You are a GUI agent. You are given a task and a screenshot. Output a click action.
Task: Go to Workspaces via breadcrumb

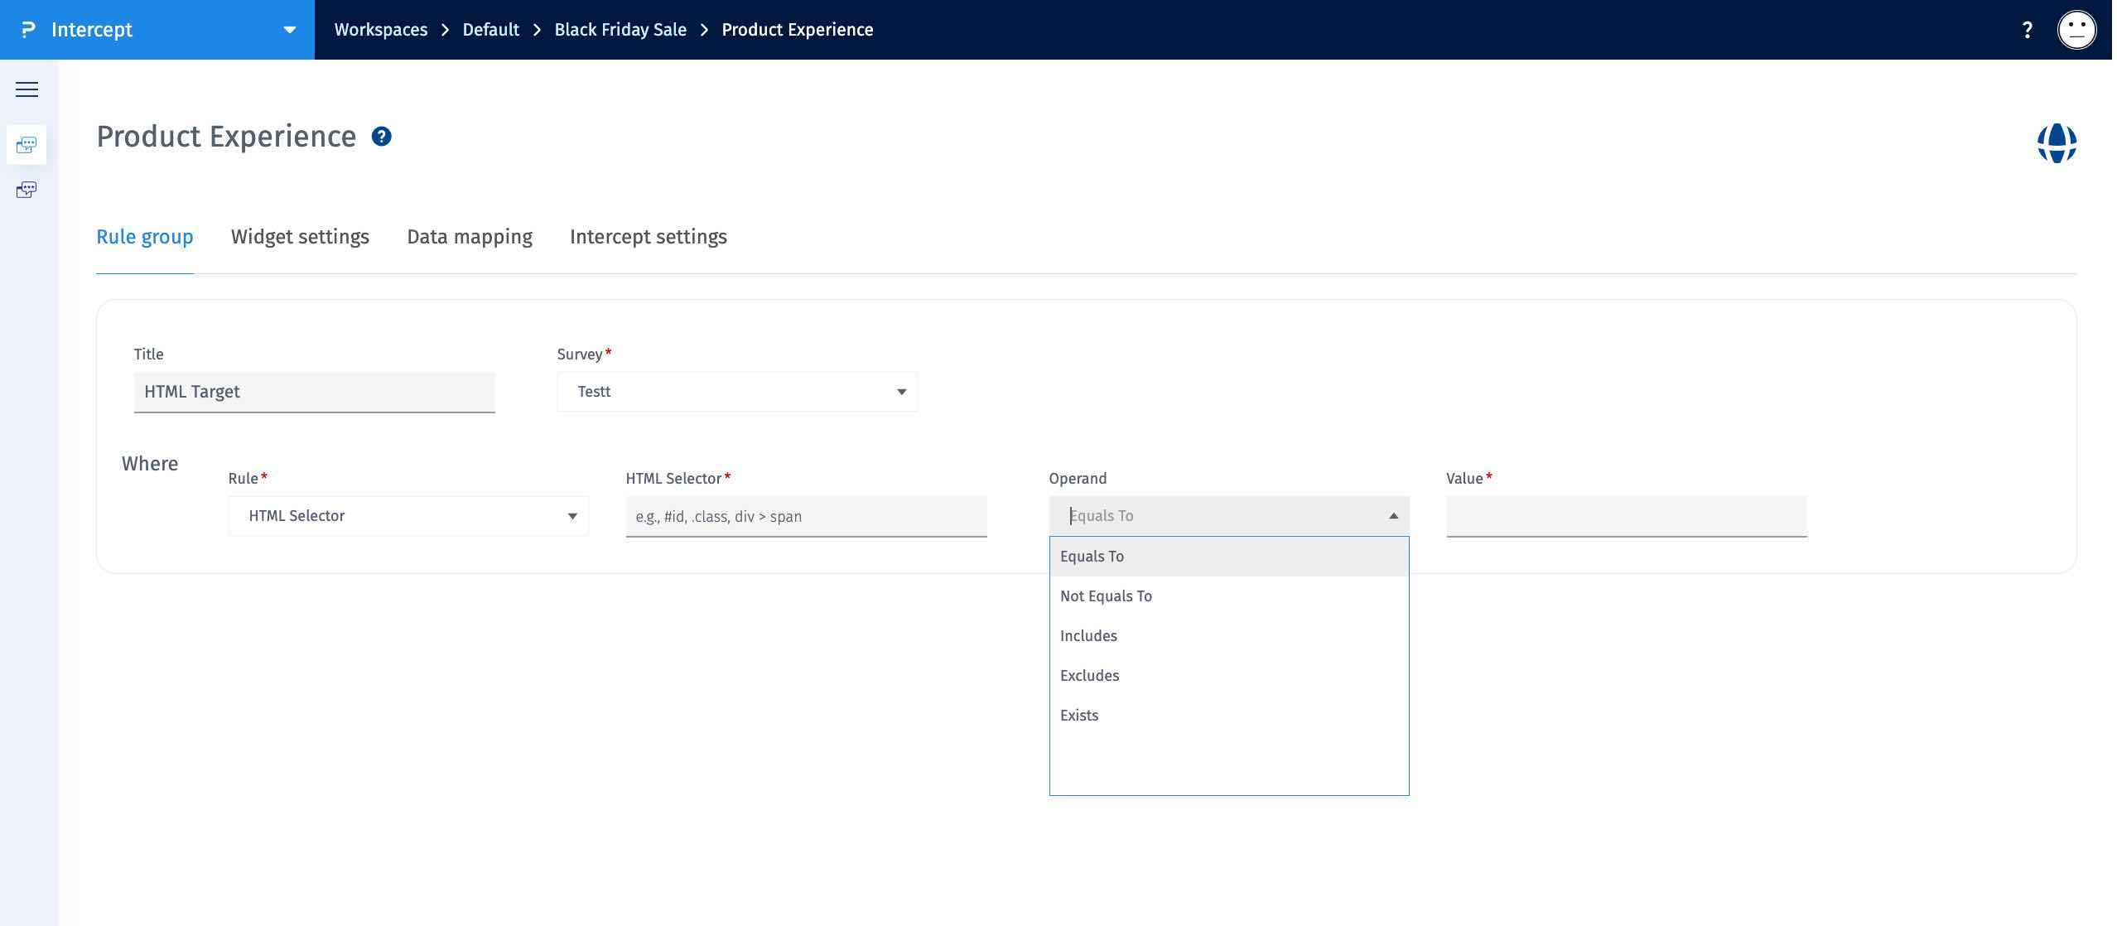[380, 29]
